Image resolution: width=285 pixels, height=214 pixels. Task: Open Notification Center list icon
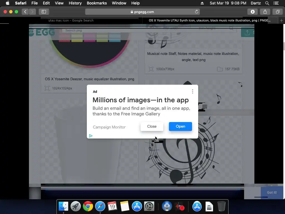click(276, 3)
